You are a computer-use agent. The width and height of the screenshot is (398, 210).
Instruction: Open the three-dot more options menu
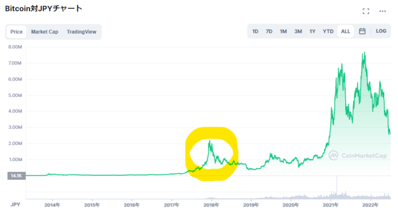point(383,11)
